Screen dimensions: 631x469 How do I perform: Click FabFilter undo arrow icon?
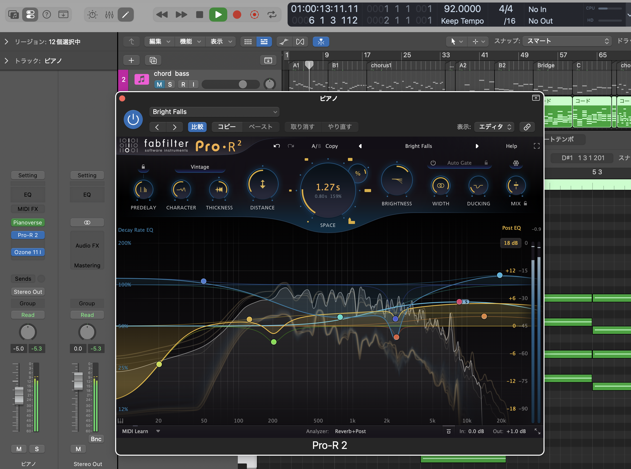tap(277, 146)
